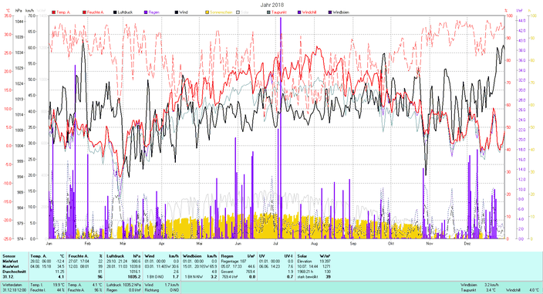Click the 'Aug' month label on x-axis
Viewport: 543px width, 294px height.
pos(314,243)
